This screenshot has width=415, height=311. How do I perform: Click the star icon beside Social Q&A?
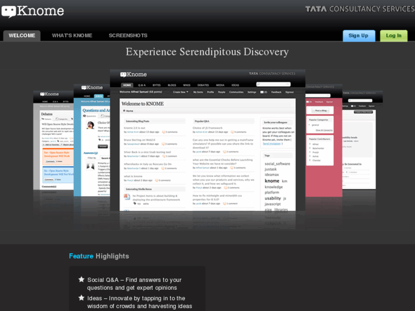pyautogui.click(x=82, y=279)
